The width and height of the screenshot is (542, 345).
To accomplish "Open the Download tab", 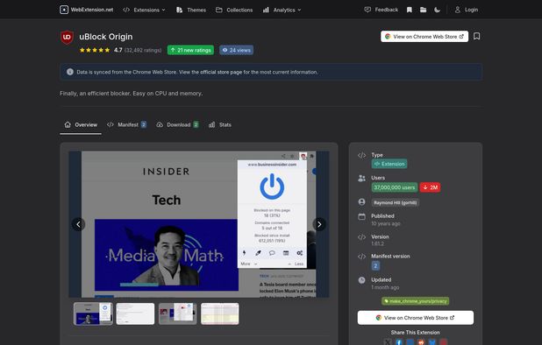I will coord(177,125).
